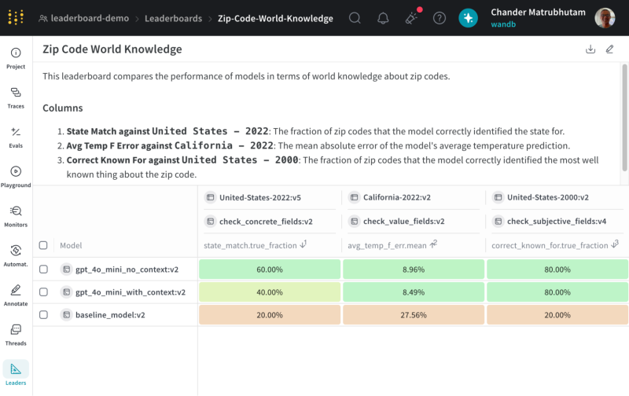Open the United-States-2022:v5 dataset link
The width and height of the screenshot is (629, 396).
point(260,197)
